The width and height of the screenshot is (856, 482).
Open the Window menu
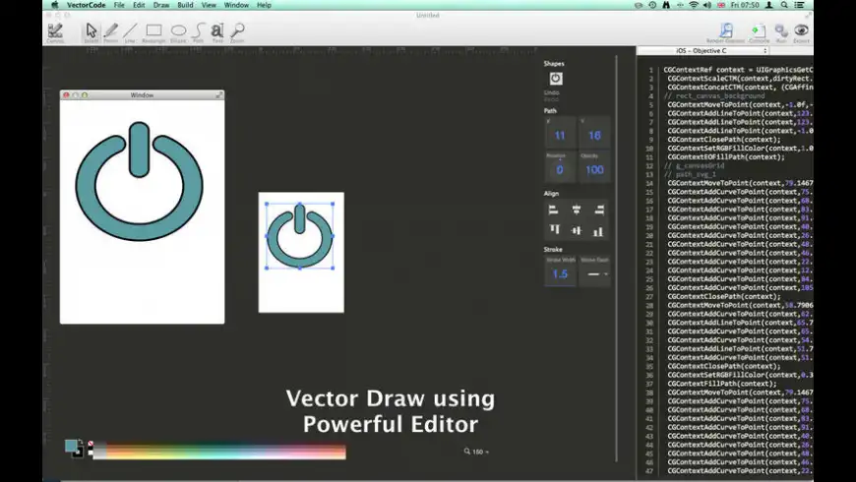tap(236, 5)
